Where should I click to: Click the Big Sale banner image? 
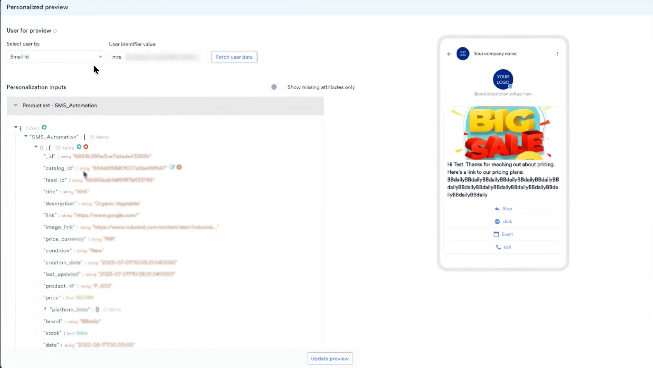(x=503, y=133)
